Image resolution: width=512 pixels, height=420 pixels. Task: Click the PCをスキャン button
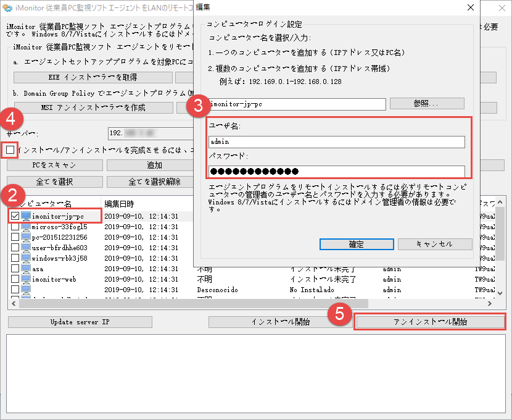click(x=54, y=165)
